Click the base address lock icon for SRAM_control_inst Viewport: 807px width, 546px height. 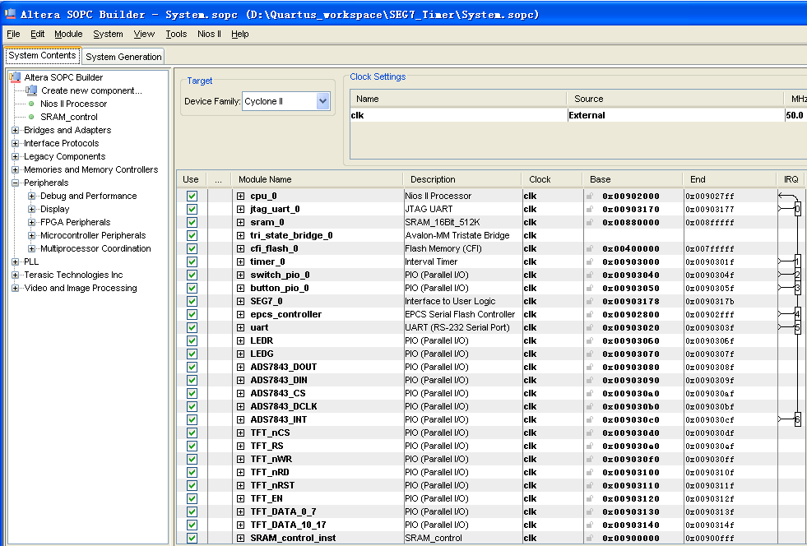[x=590, y=539]
